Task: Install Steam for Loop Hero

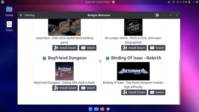Action: click(x=65, y=48)
